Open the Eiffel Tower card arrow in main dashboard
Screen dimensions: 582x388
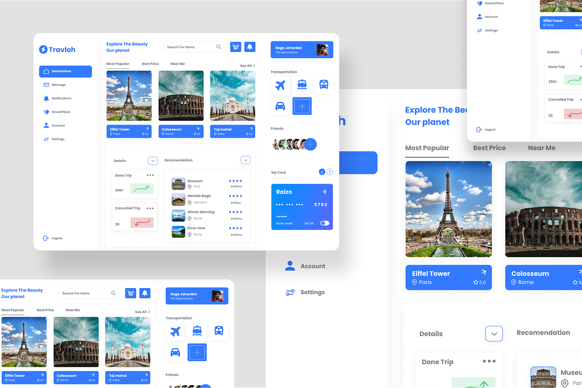click(147, 129)
